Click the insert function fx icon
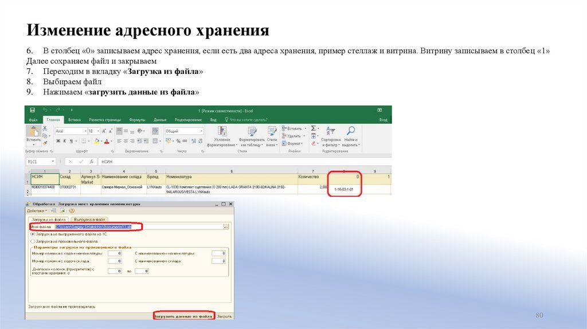Viewport: 587px width, 329px height. [x=91, y=162]
